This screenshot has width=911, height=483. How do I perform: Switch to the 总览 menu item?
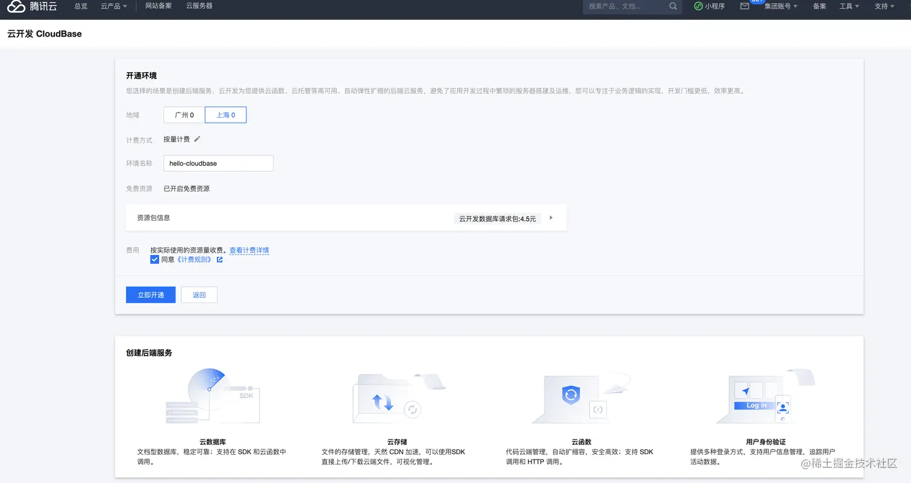click(x=81, y=7)
